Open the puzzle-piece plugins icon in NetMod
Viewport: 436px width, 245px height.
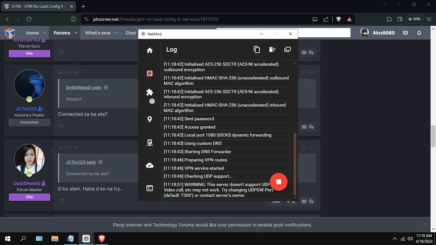150,92
